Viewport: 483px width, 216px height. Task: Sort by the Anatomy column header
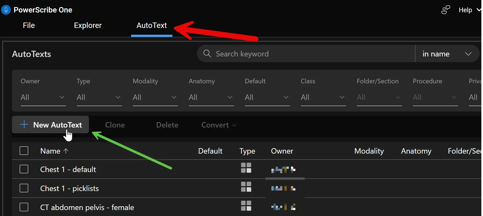(x=416, y=151)
